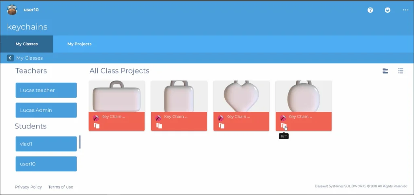The image size is (414, 195).
Task: Open the My Projects tab
Action: point(80,44)
